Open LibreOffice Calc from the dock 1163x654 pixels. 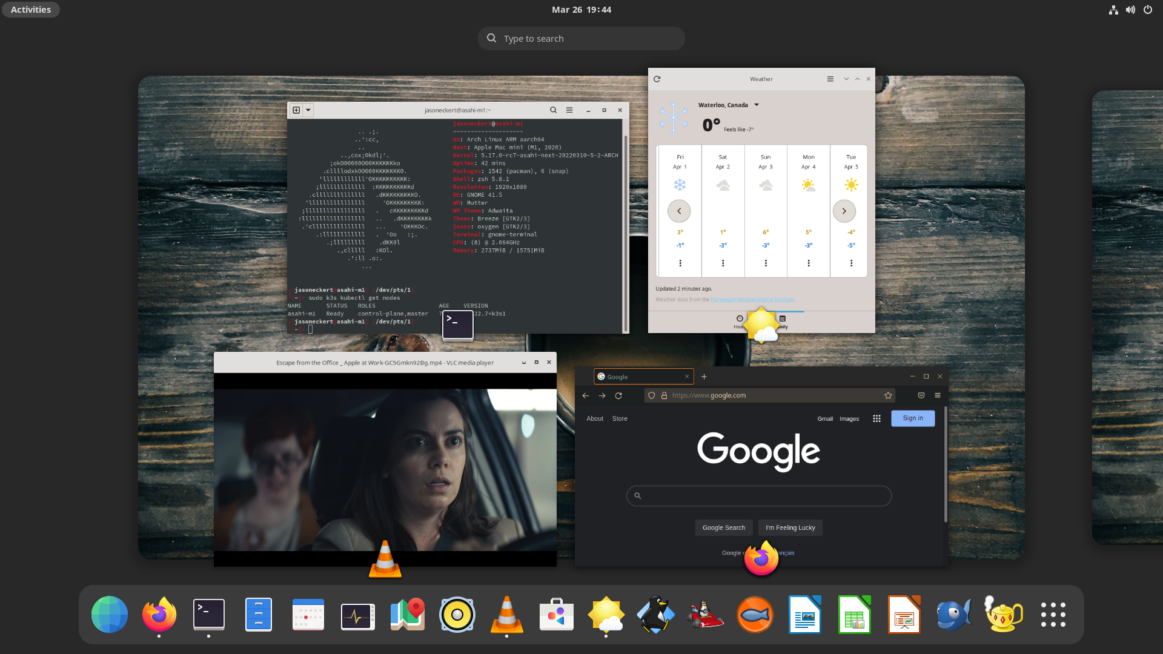[x=855, y=615]
